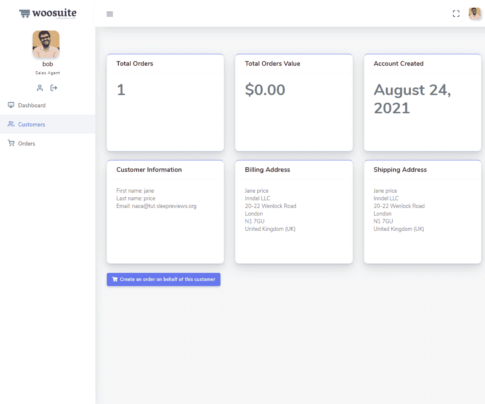Click bob's large profile photo in the sidebar
The width and height of the screenshot is (485, 404).
46,44
